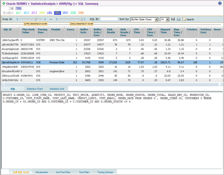Open the help question mark icon
This screenshot has height=175, width=224.
pos(220,3)
